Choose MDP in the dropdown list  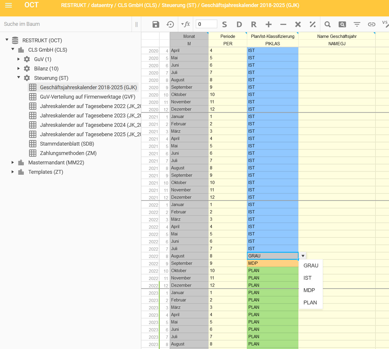[309, 290]
